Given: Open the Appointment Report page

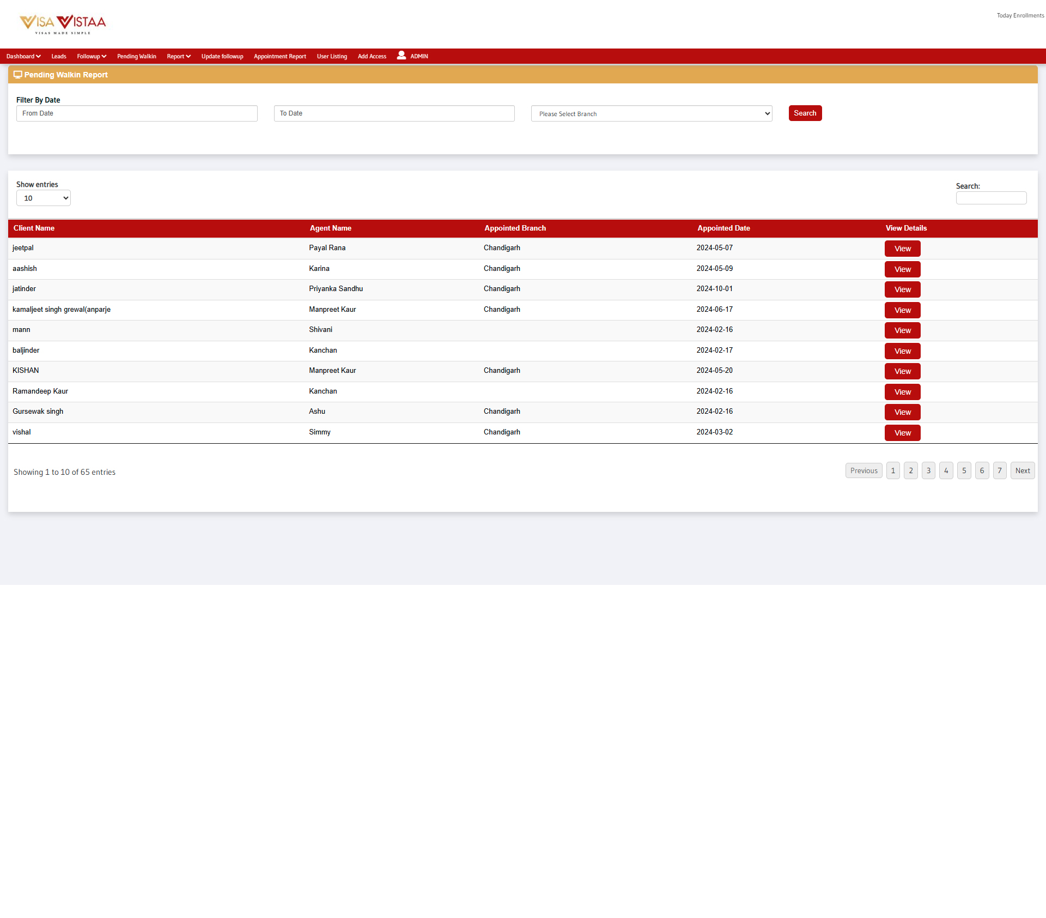Looking at the screenshot, I should pyautogui.click(x=279, y=57).
